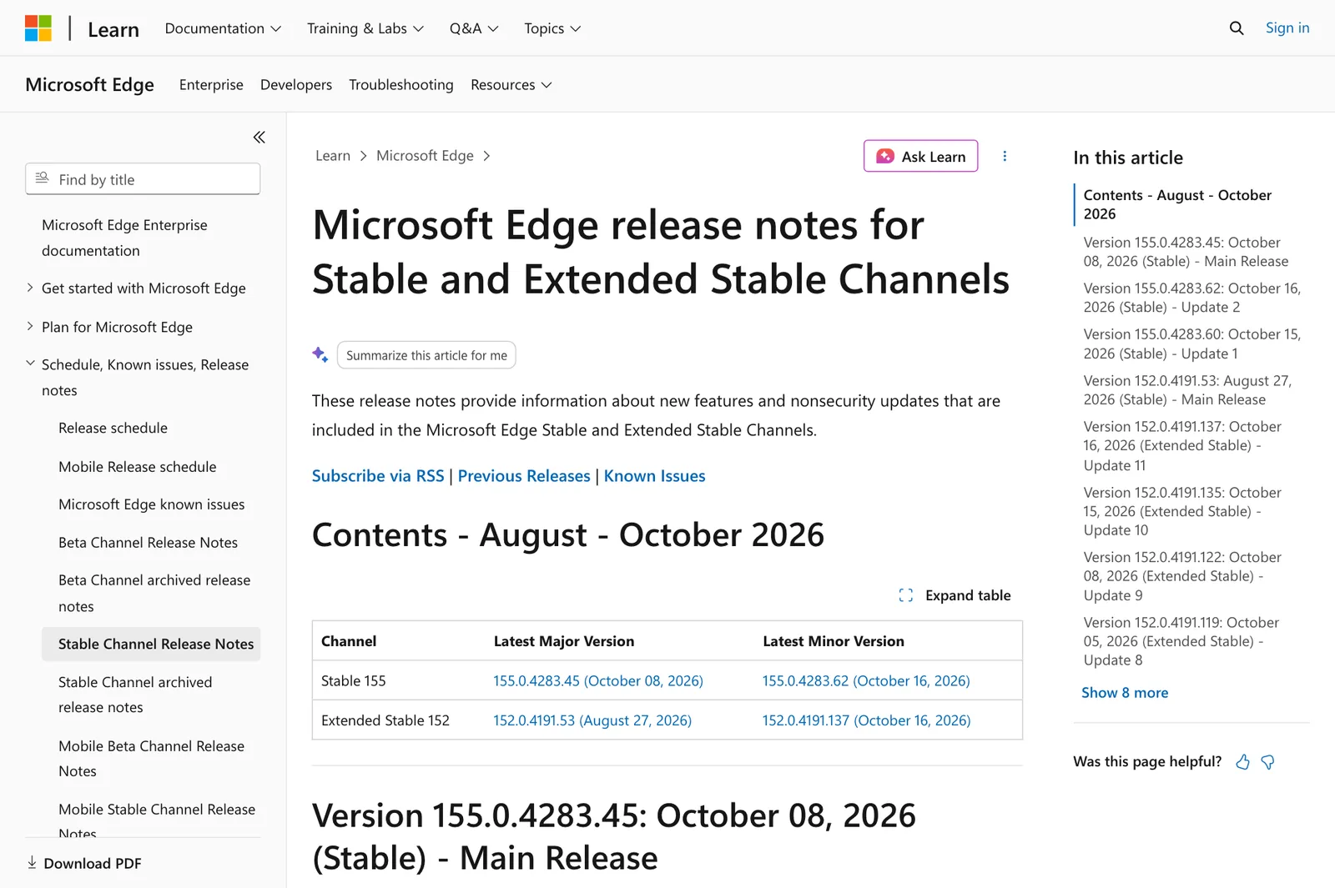This screenshot has height=888, width=1335.
Task: Open Microsoft Edge known issues in sidebar
Action: [152, 504]
